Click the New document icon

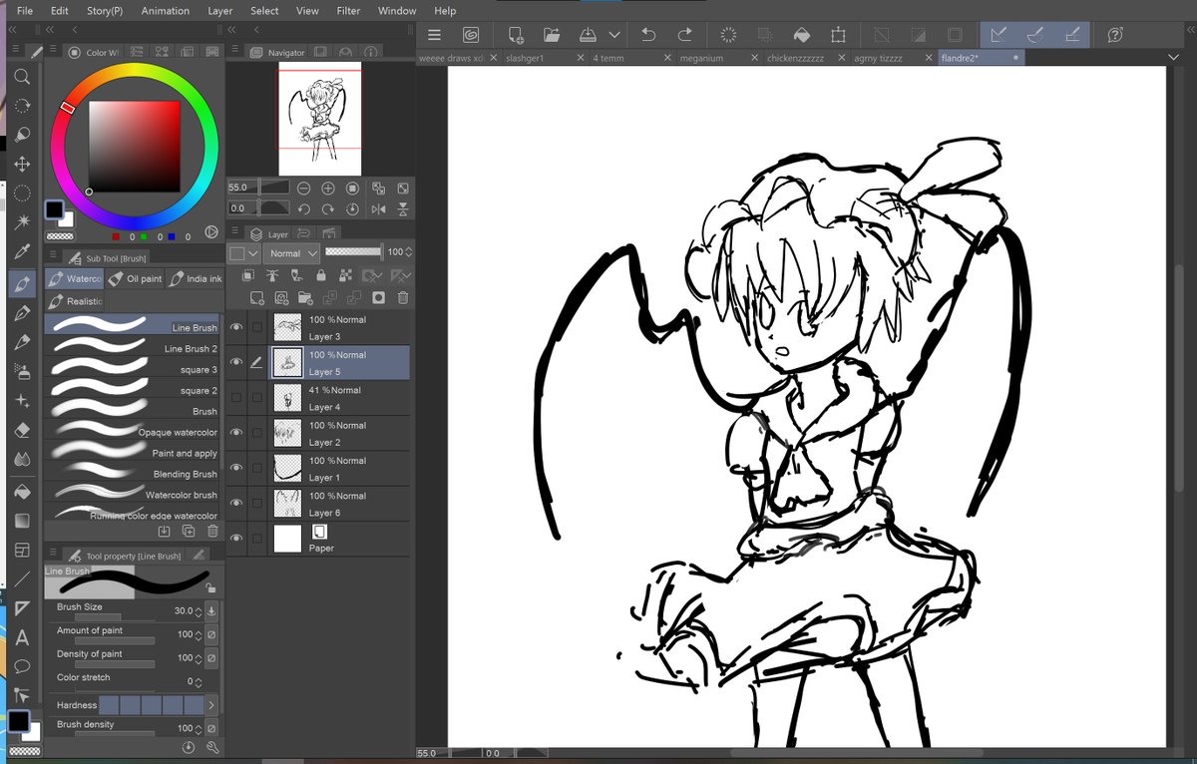pos(515,34)
